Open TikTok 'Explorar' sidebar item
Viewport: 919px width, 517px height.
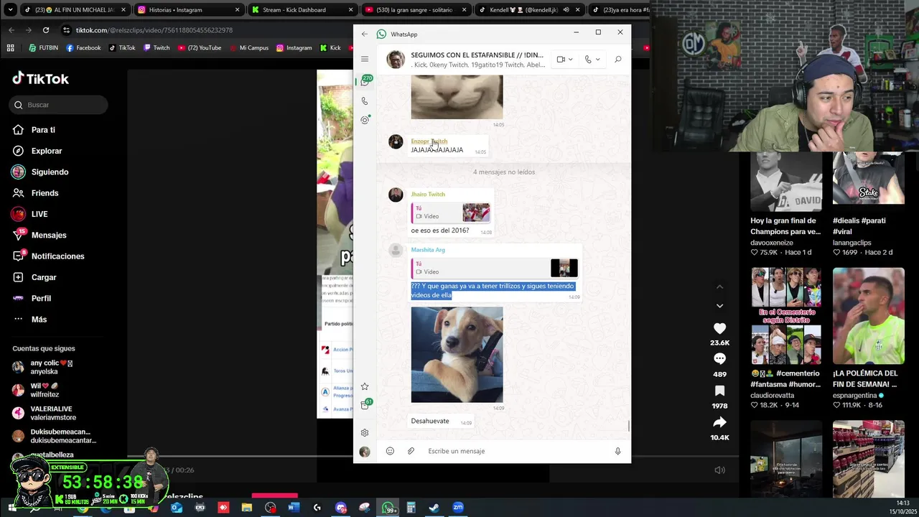47,151
